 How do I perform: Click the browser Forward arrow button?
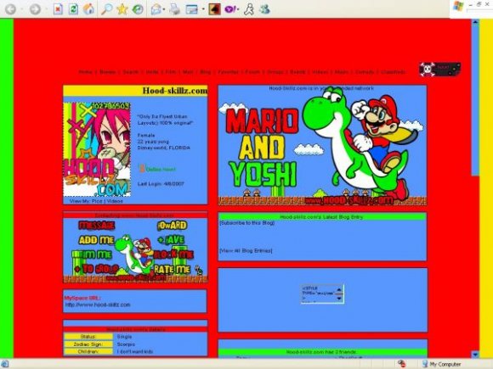35,9
